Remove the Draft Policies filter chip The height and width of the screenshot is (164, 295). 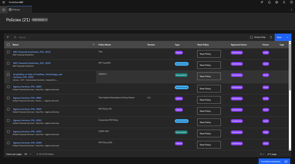(46, 20)
